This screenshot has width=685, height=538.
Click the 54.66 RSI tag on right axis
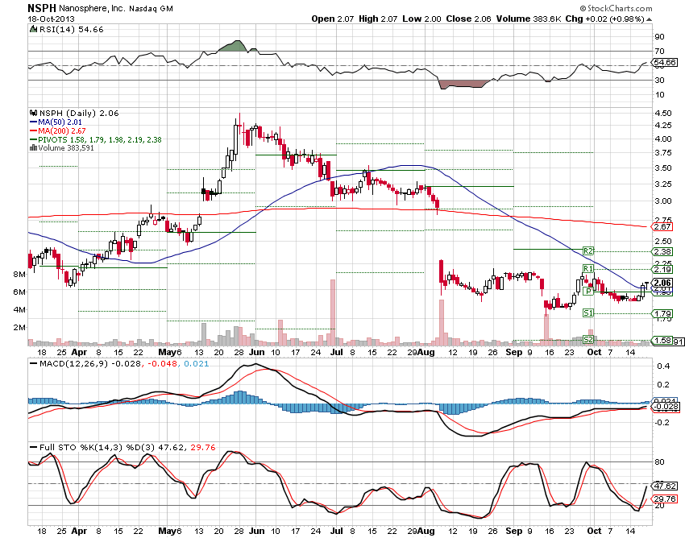[x=666, y=63]
